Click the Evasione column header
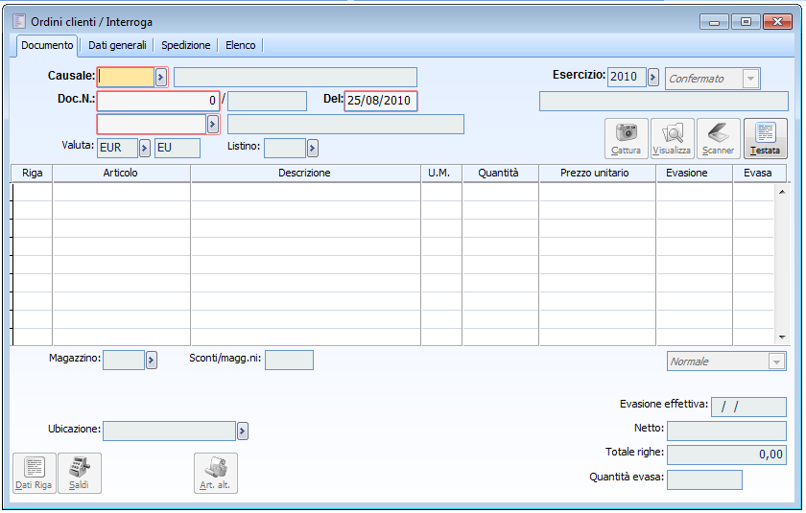This screenshot has width=806, height=513. coord(694,173)
